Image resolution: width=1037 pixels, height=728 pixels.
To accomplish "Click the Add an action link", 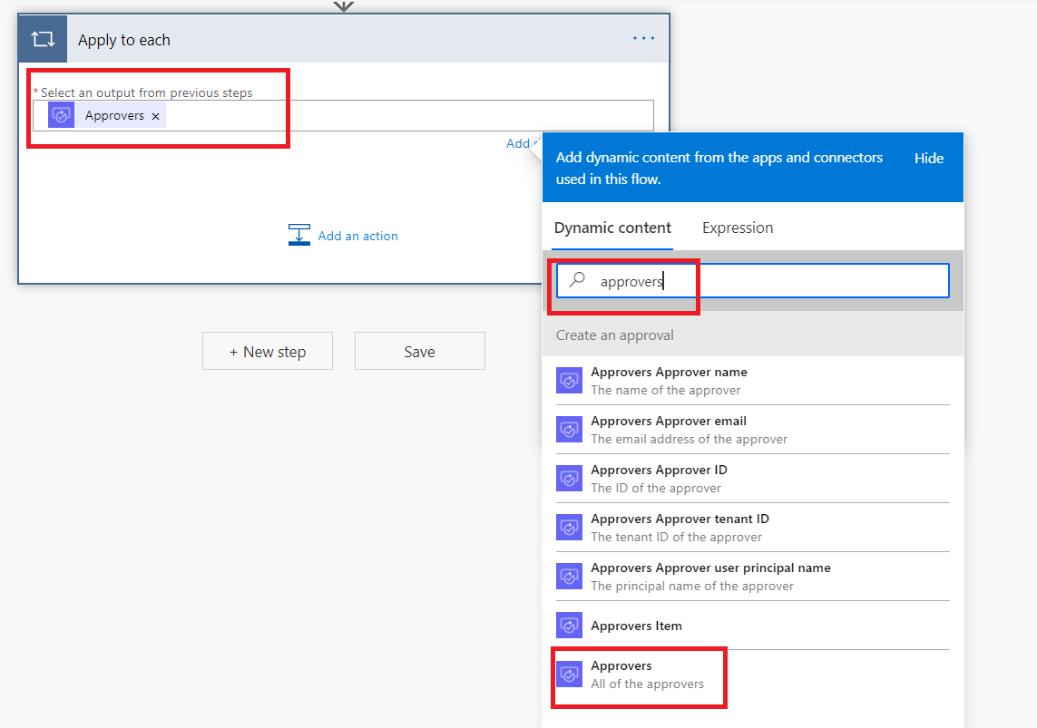I will click(x=357, y=236).
